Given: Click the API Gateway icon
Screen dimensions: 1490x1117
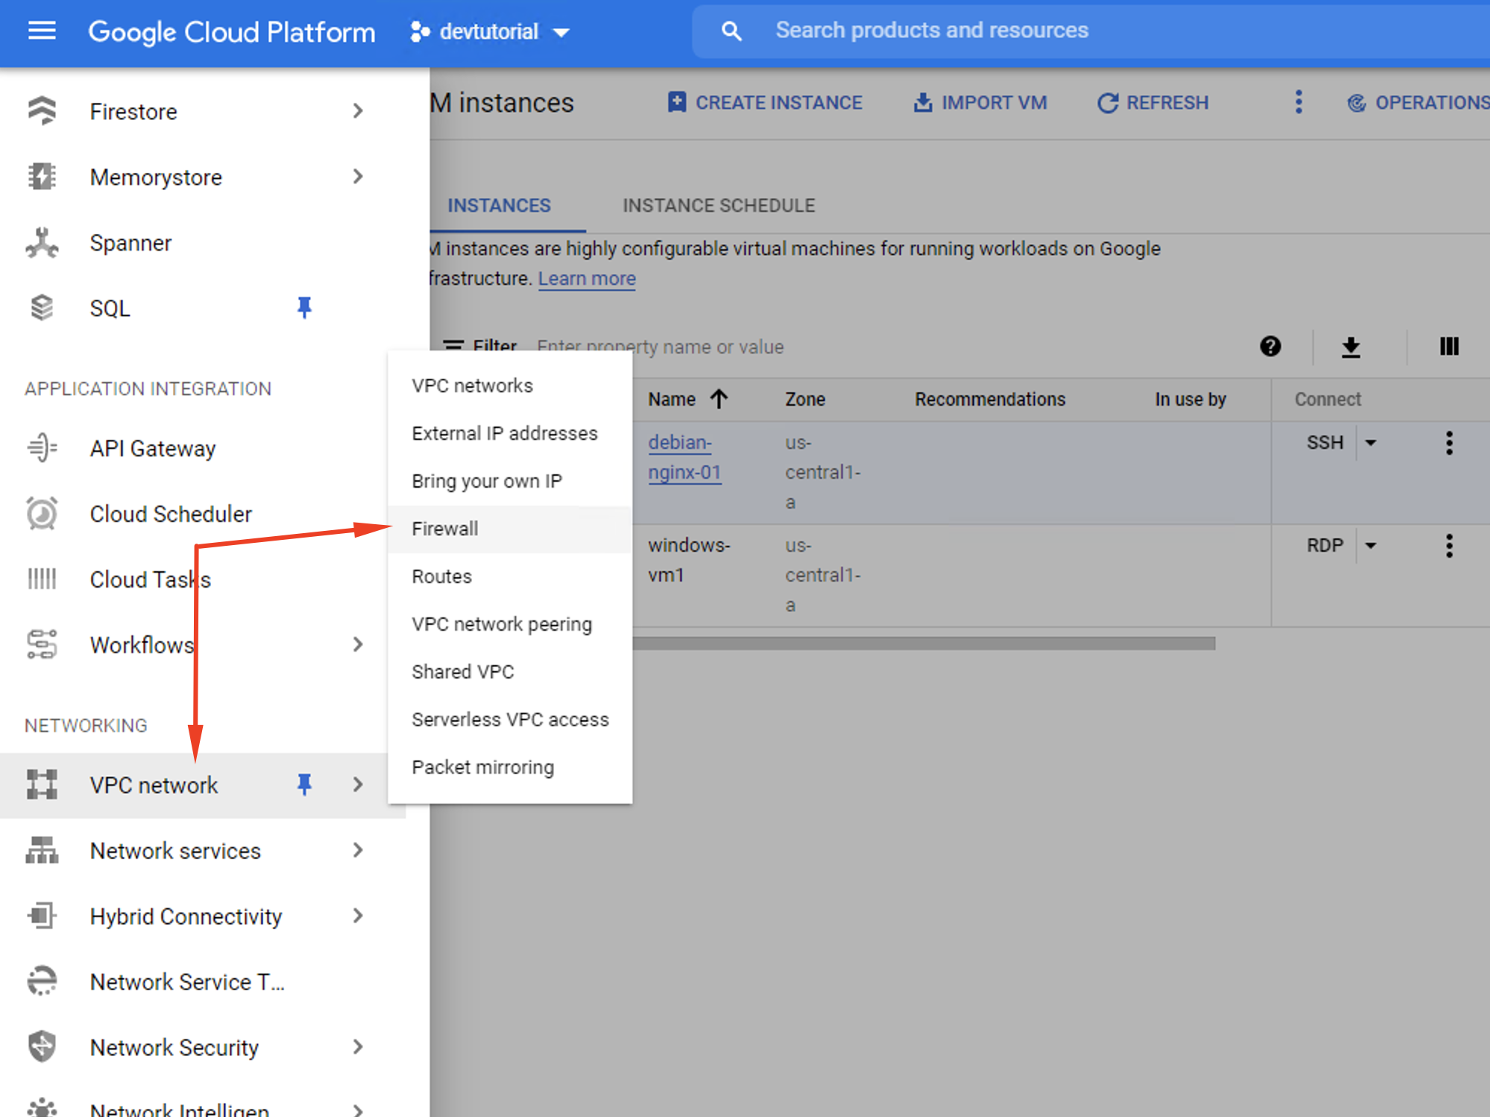Looking at the screenshot, I should pyautogui.click(x=42, y=448).
